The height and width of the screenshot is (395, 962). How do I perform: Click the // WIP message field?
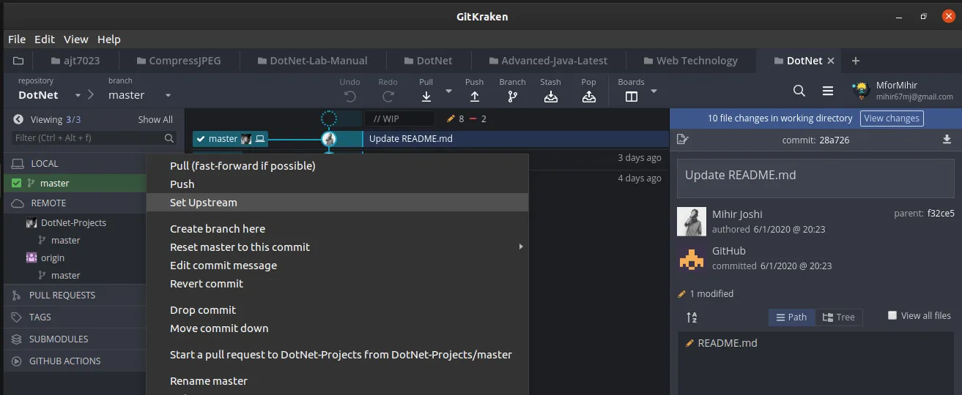400,118
